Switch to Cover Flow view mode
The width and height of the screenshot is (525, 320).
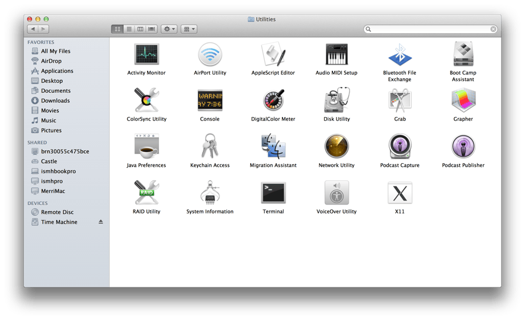coord(152,29)
